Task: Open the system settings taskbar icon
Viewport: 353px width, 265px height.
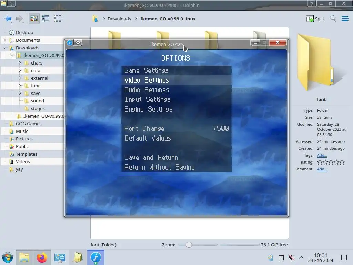Action: pyautogui.click(x=60, y=257)
